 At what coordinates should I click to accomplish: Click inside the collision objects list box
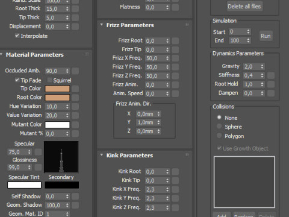click(244, 182)
